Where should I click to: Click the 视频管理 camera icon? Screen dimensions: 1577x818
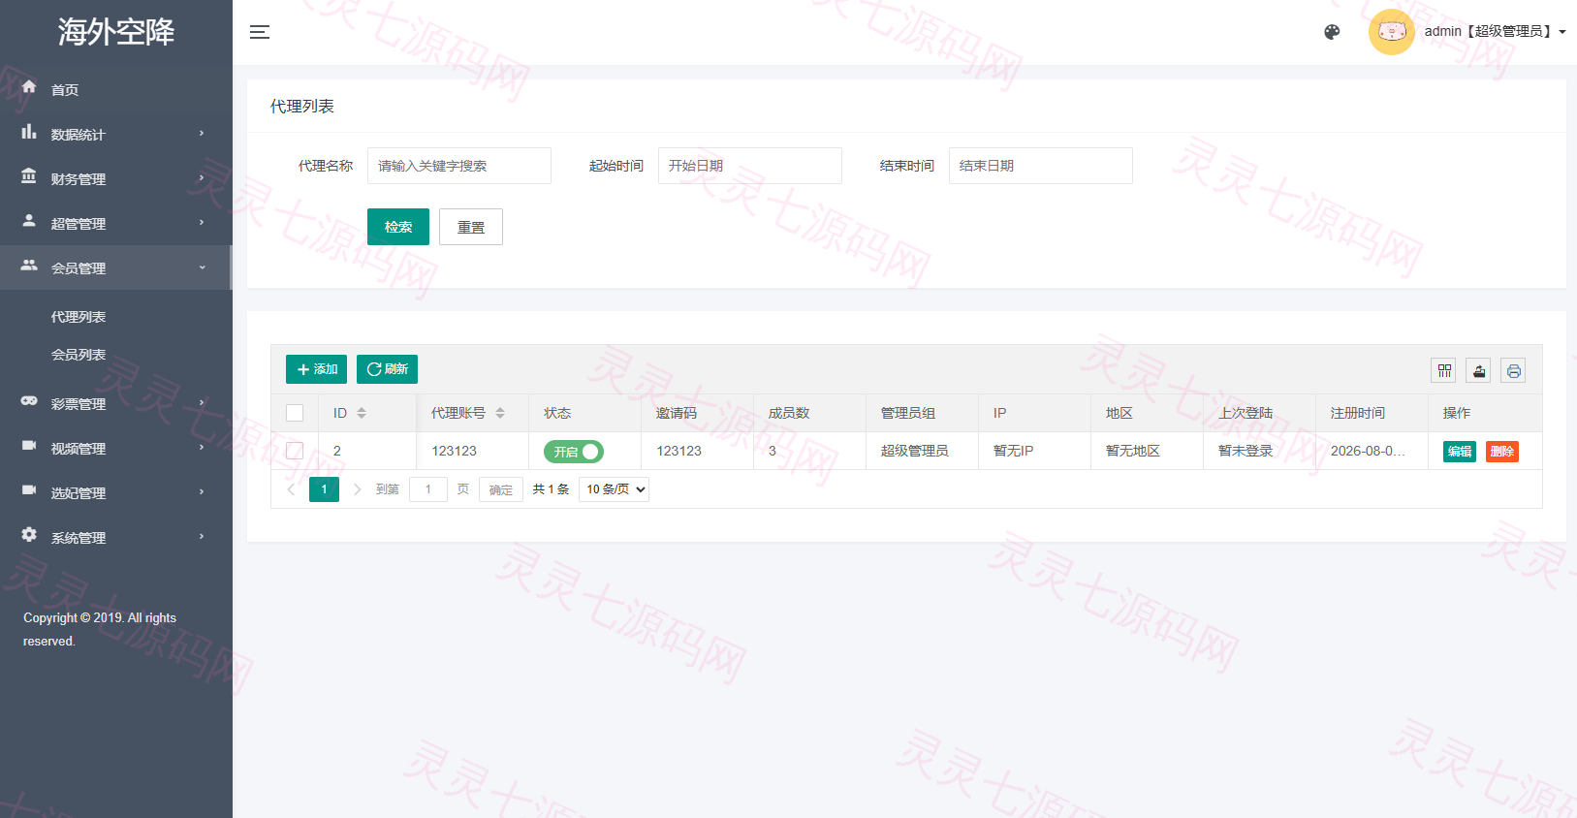tap(29, 446)
